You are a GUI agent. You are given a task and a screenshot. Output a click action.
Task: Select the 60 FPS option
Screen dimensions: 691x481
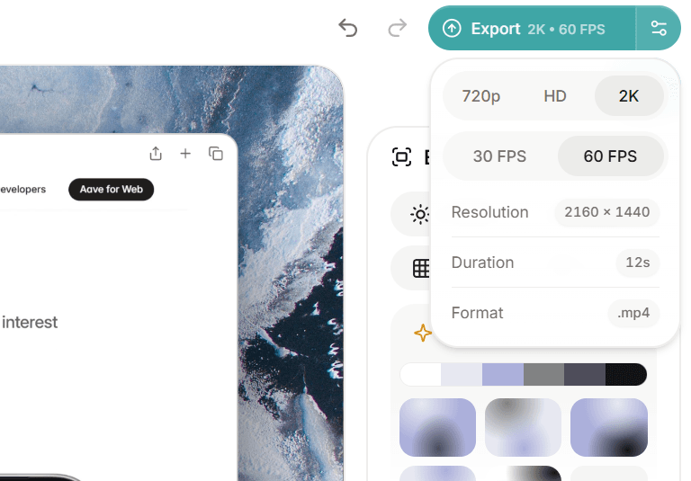point(610,156)
